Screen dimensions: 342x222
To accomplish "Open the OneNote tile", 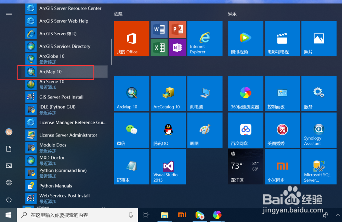I will tap(177, 48).
